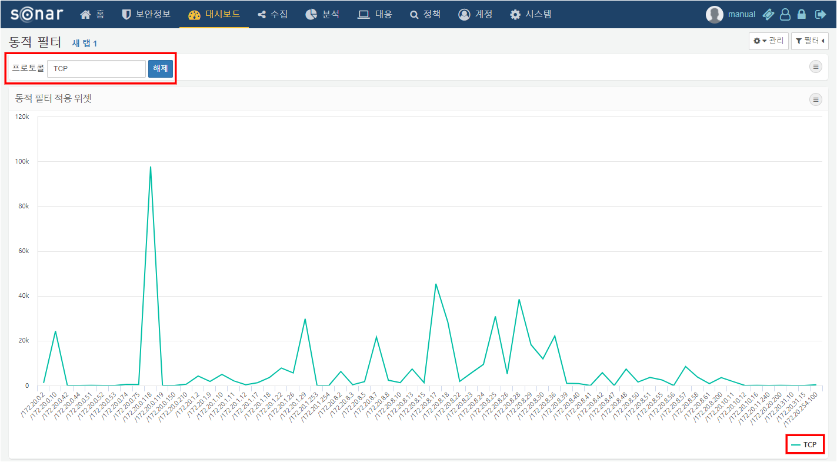This screenshot has width=837, height=462.
Task: Open the user avatar picture
Action: [714, 14]
